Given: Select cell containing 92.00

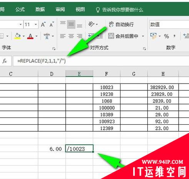Looking at the screenshot, I should point(163,121).
